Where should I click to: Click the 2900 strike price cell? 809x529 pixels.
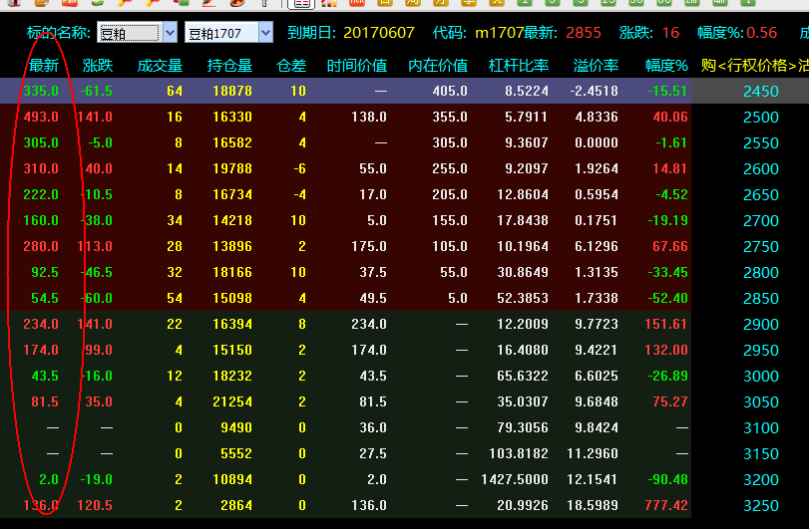tap(760, 324)
